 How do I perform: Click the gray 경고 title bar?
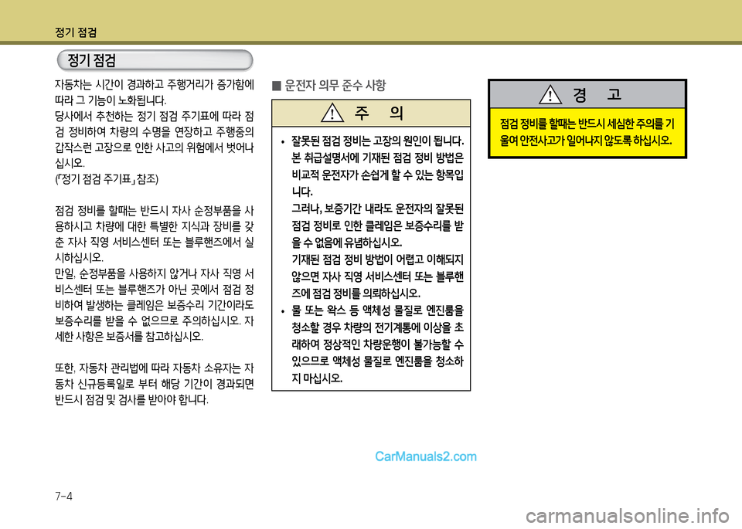tap(587, 94)
